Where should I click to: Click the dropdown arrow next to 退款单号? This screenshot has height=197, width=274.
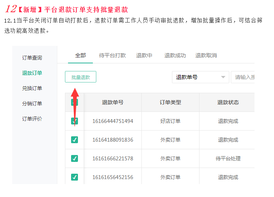(223, 77)
